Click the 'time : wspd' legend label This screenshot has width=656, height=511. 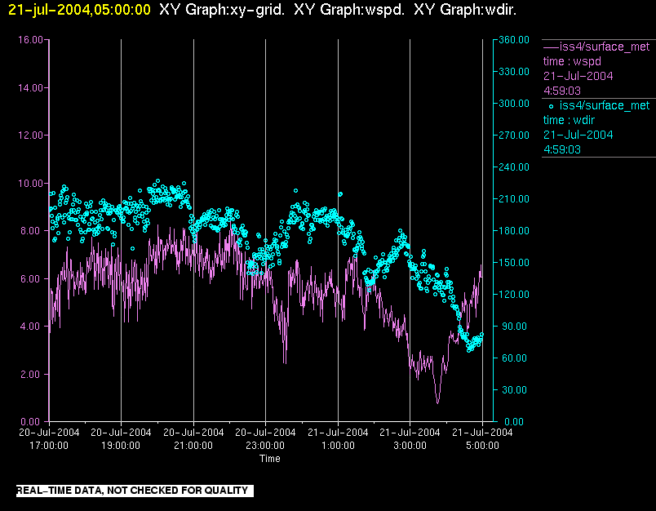[572, 61]
